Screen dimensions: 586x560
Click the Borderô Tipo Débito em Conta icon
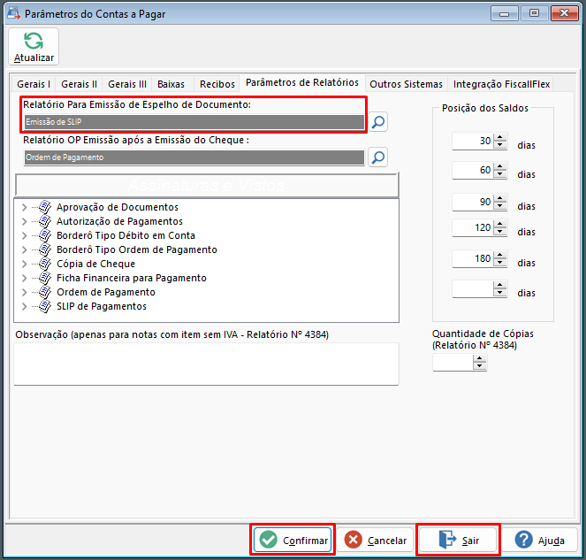[45, 235]
